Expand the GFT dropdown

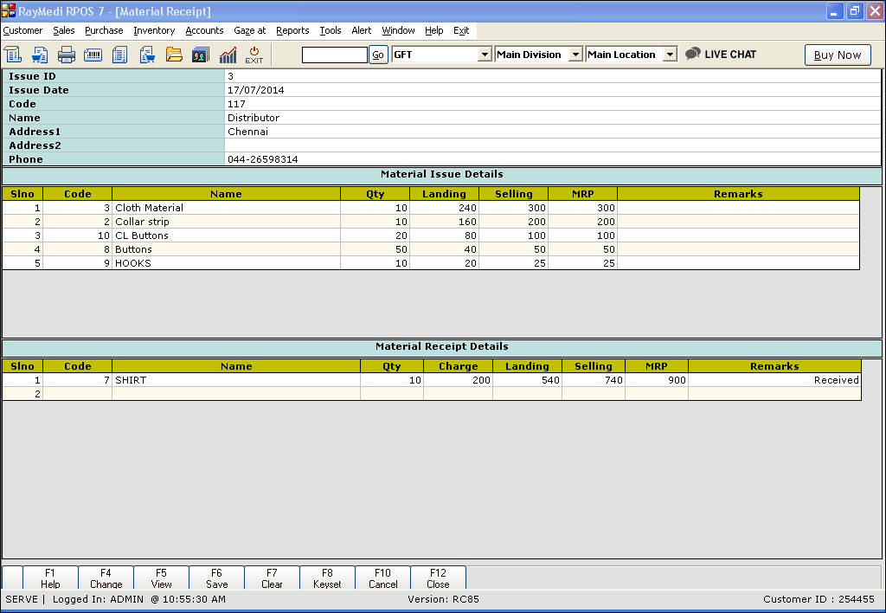coord(485,55)
